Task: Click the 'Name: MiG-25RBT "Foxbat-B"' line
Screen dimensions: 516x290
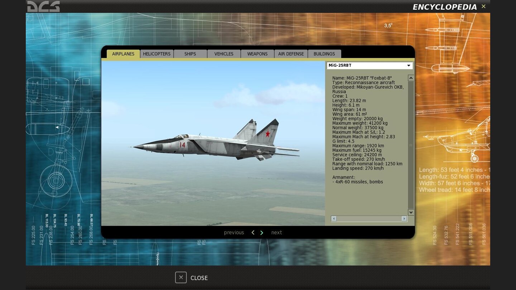Action: click(x=362, y=78)
